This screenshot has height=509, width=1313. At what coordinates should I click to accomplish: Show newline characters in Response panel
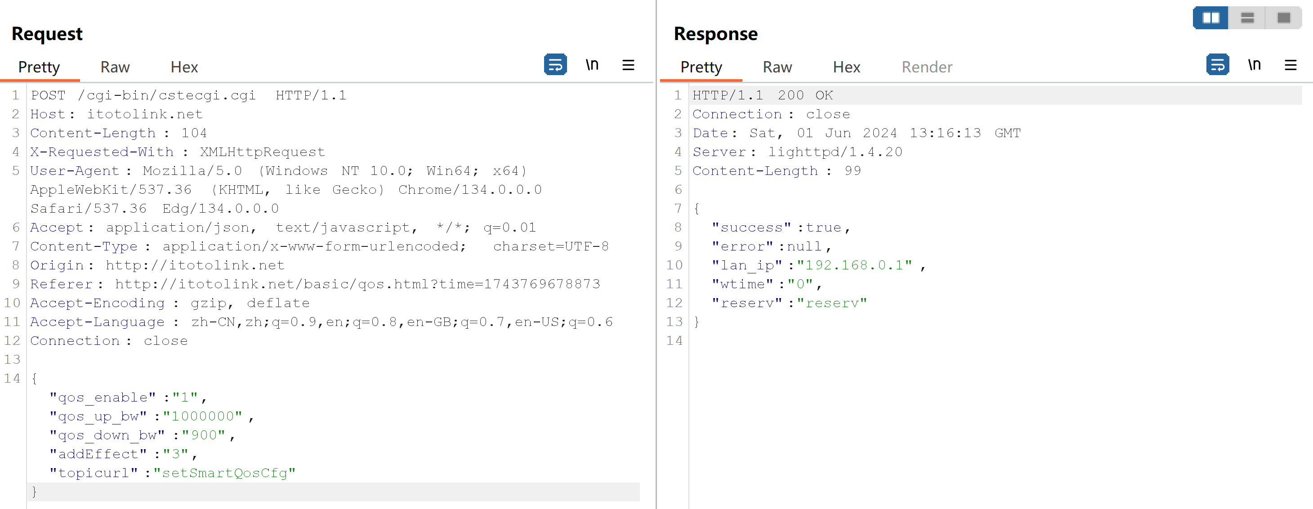point(1254,65)
